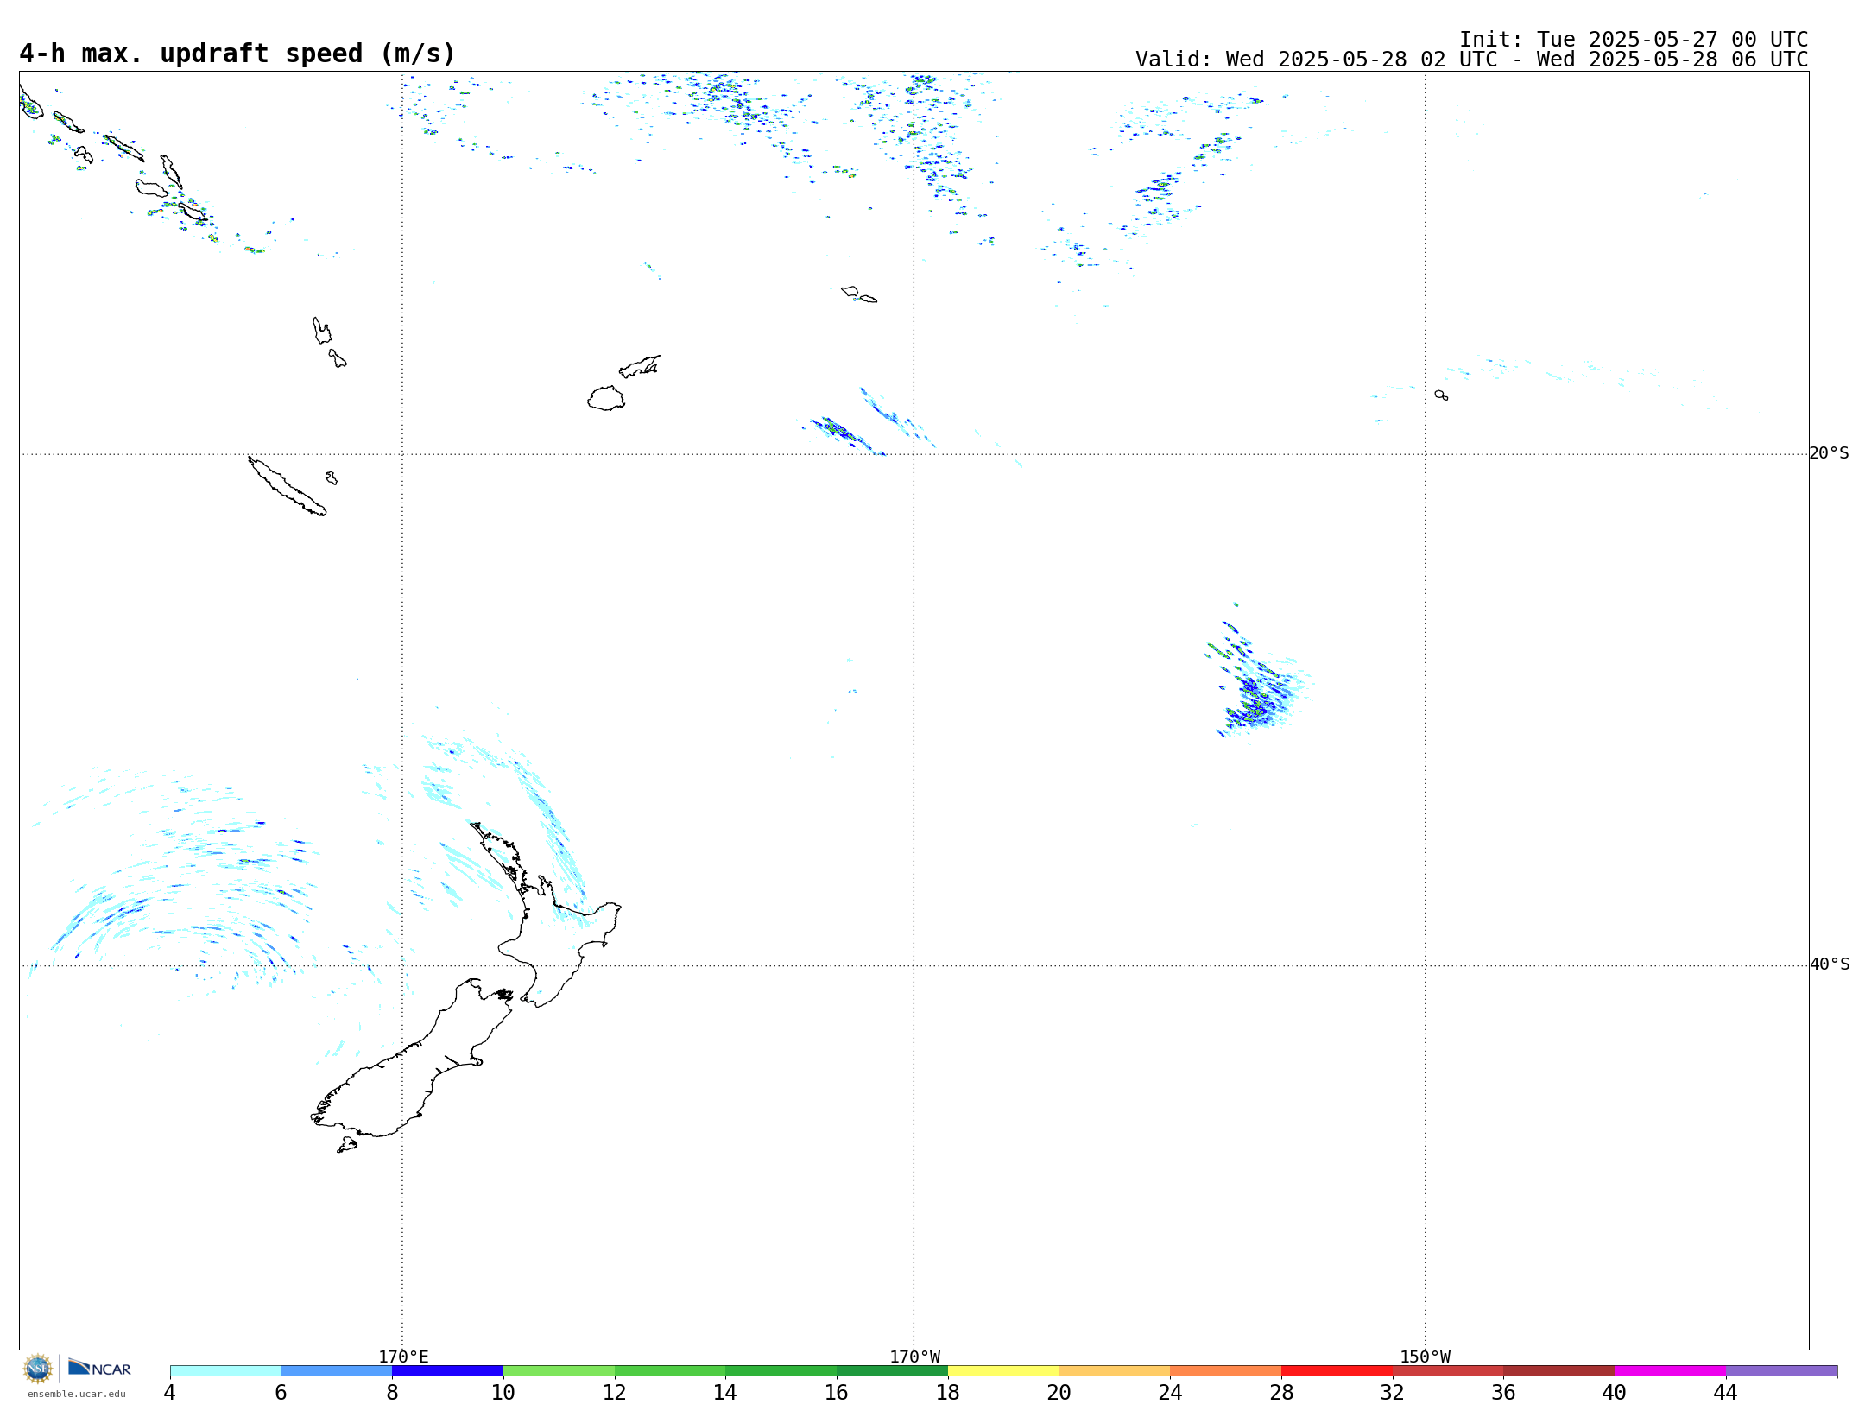Click the 170°W longitude label
Viewport: 1865px width, 1404px height.
pos(914,1357)
